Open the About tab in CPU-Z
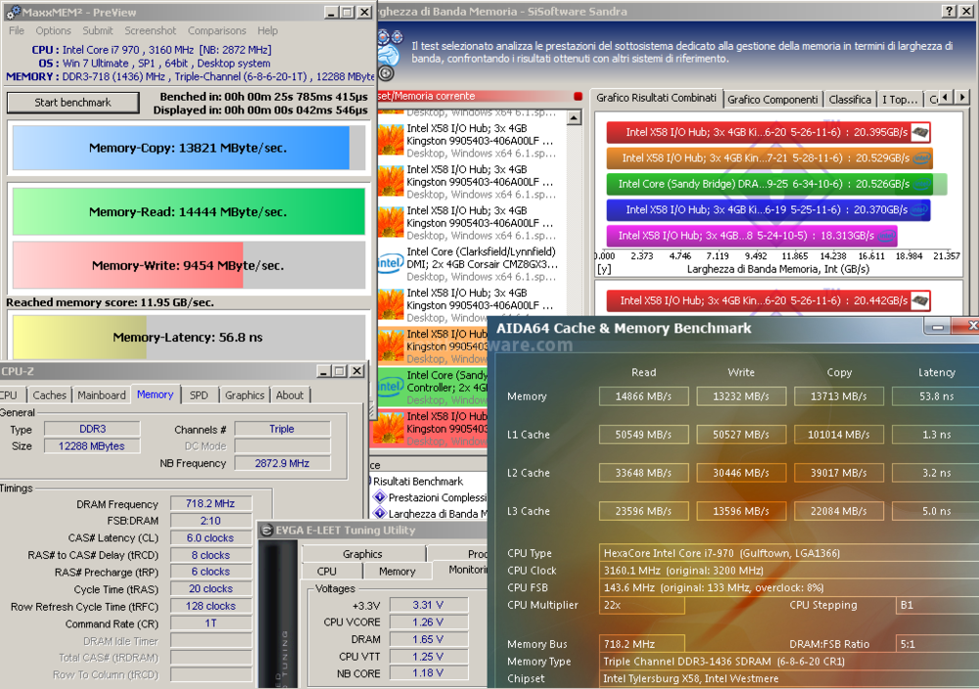This screenshot has width=979, height=689. coord(290,395)
